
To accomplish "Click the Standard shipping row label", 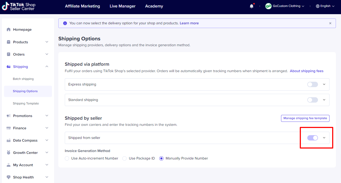I will 83,100.
